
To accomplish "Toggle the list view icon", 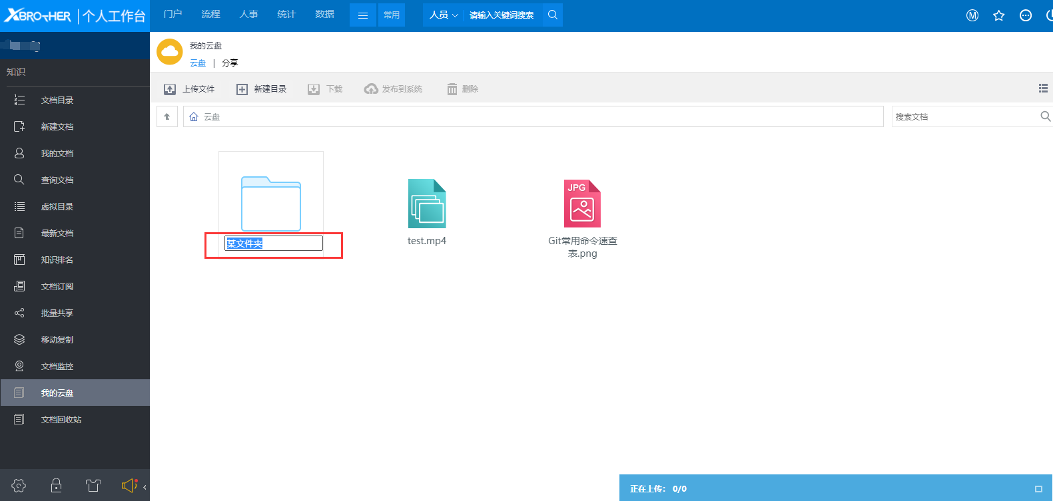I will coord(1043,88).
